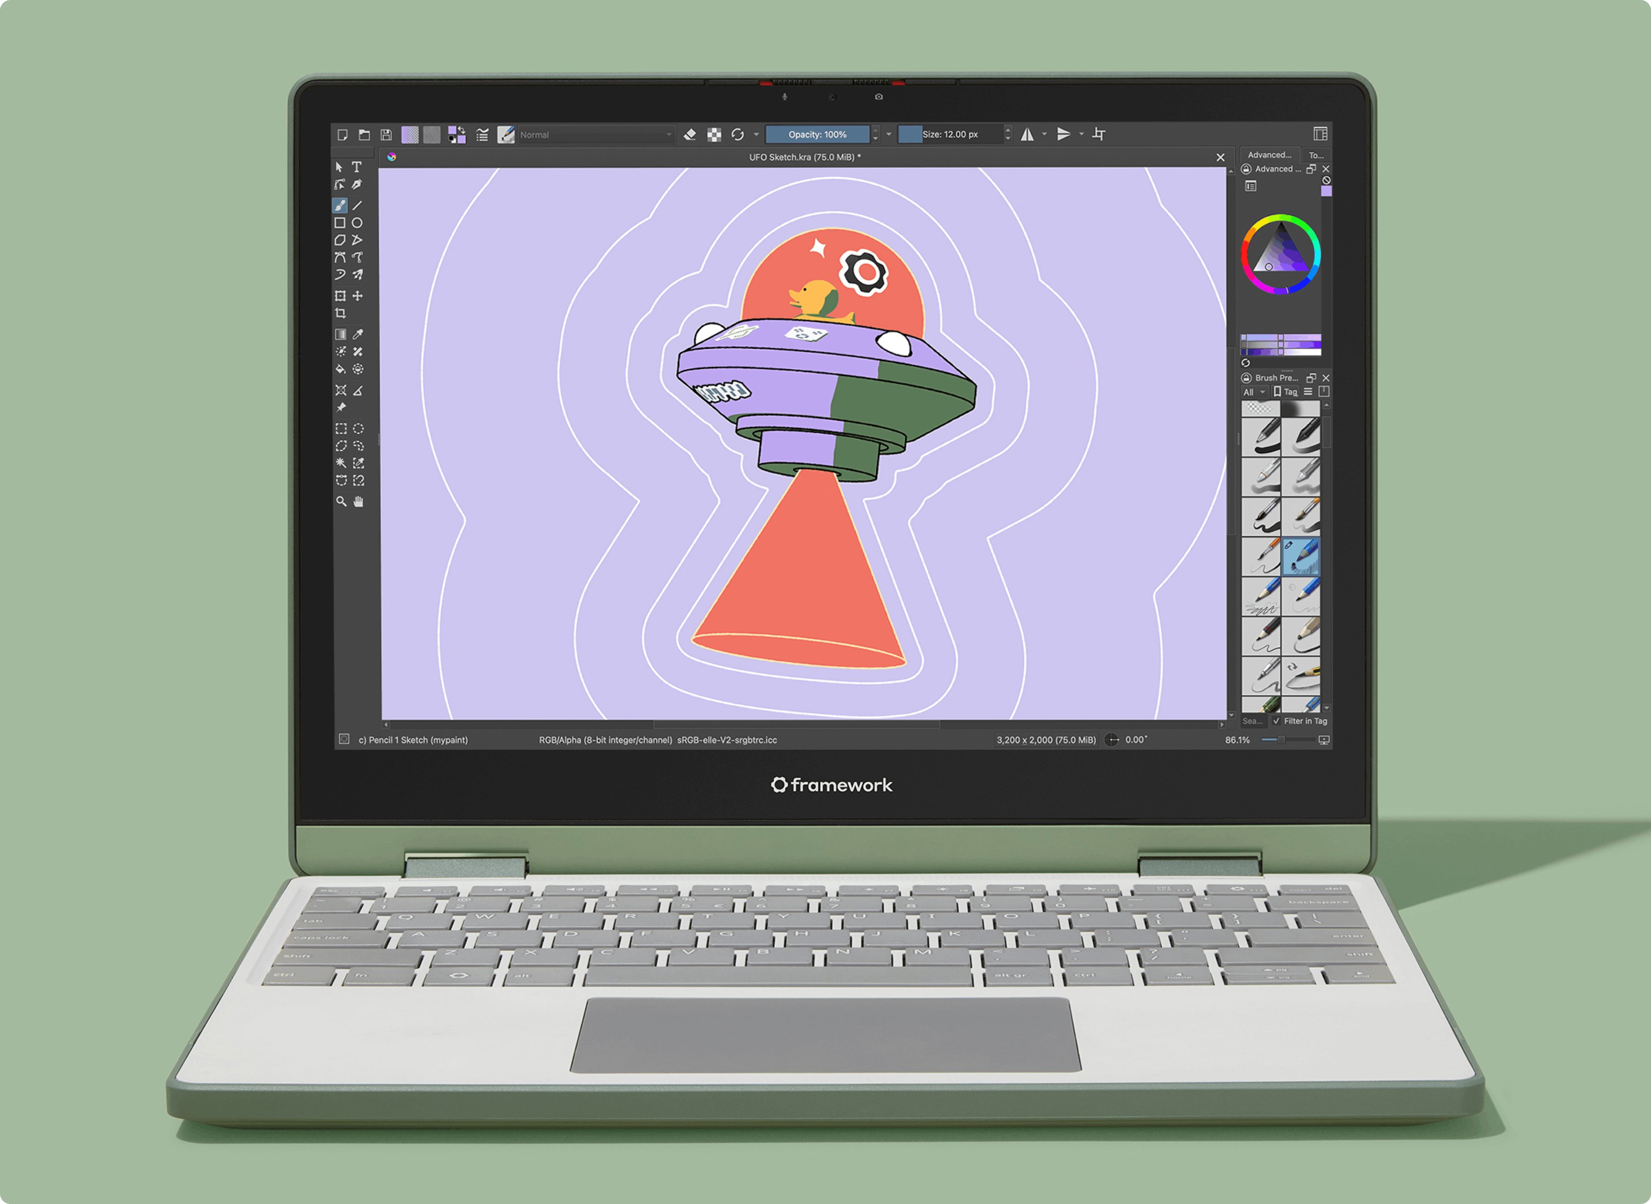This screenshot has width=1651, height=1204.
Task: Select the highlighted blue pencil brush preset
Action: [x=1300, y=557]
